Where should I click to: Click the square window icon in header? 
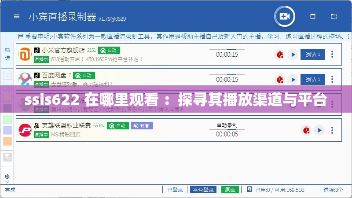click(313, 16)
